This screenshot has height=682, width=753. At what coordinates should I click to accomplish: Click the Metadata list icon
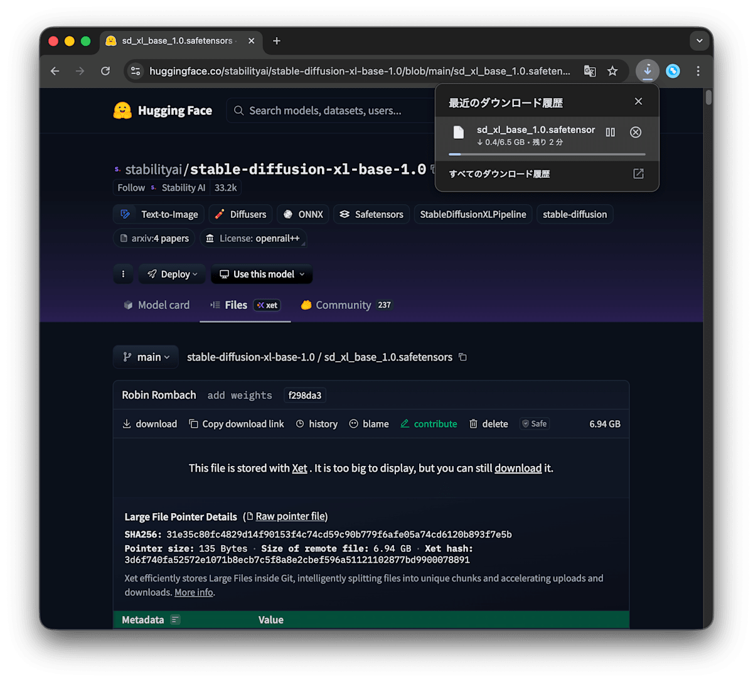[x=176, y=620]
